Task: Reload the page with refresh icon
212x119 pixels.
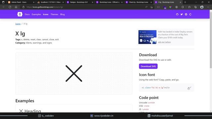Action: pos(10,7)
